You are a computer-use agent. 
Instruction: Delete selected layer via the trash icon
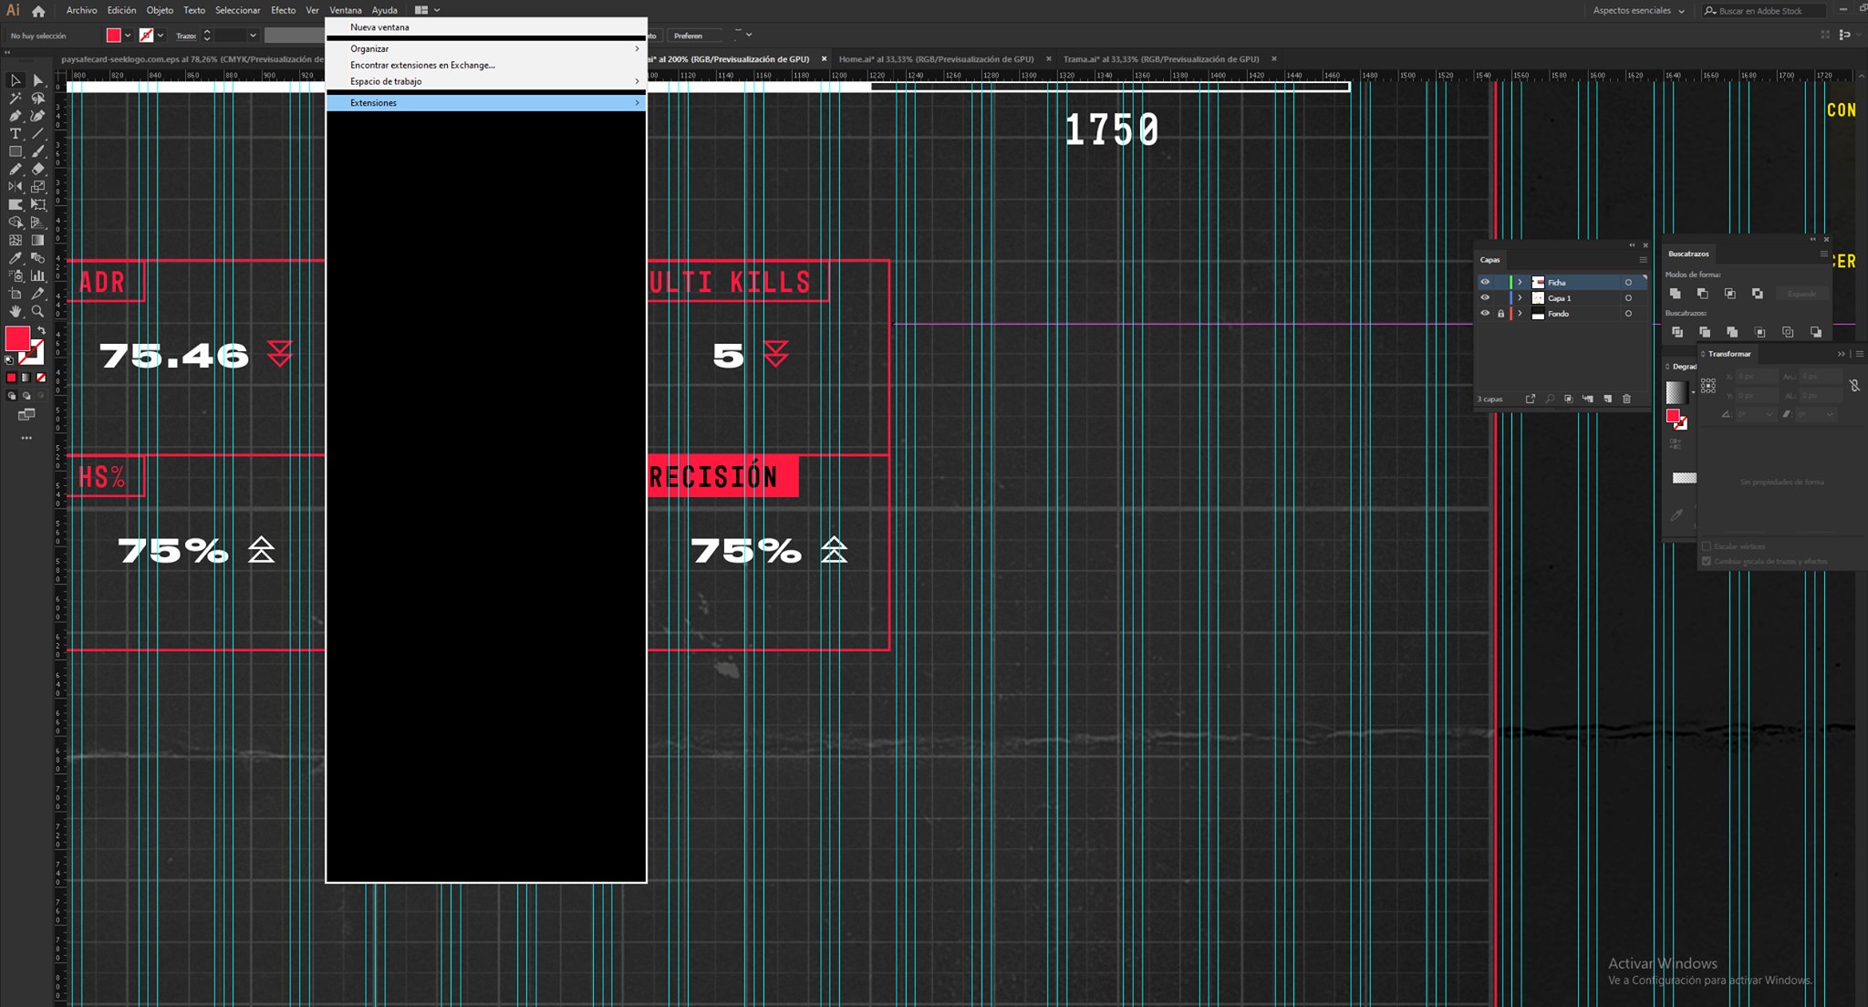(x=1626, y=400)
